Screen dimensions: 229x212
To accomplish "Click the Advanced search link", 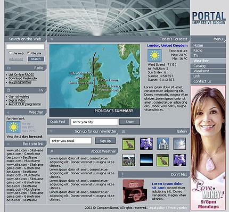I will click(16, 59).
